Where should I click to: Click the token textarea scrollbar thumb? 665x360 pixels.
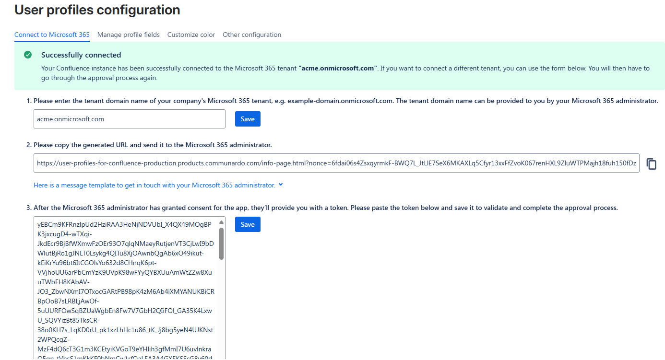point(221,244)
